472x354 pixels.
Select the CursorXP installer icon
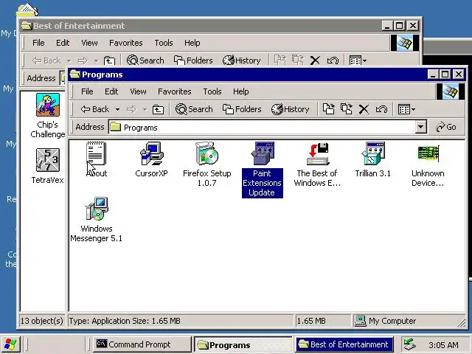coord(152,153)
